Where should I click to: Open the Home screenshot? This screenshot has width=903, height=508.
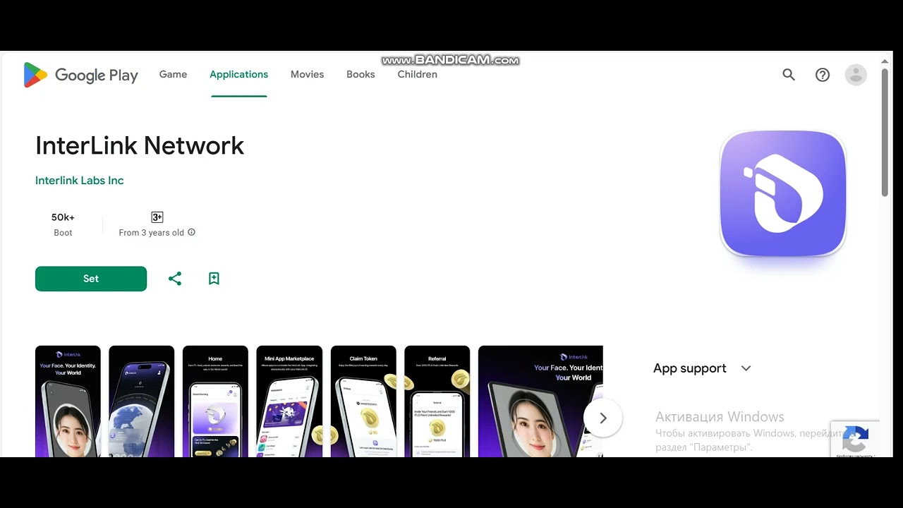[215, 401]
